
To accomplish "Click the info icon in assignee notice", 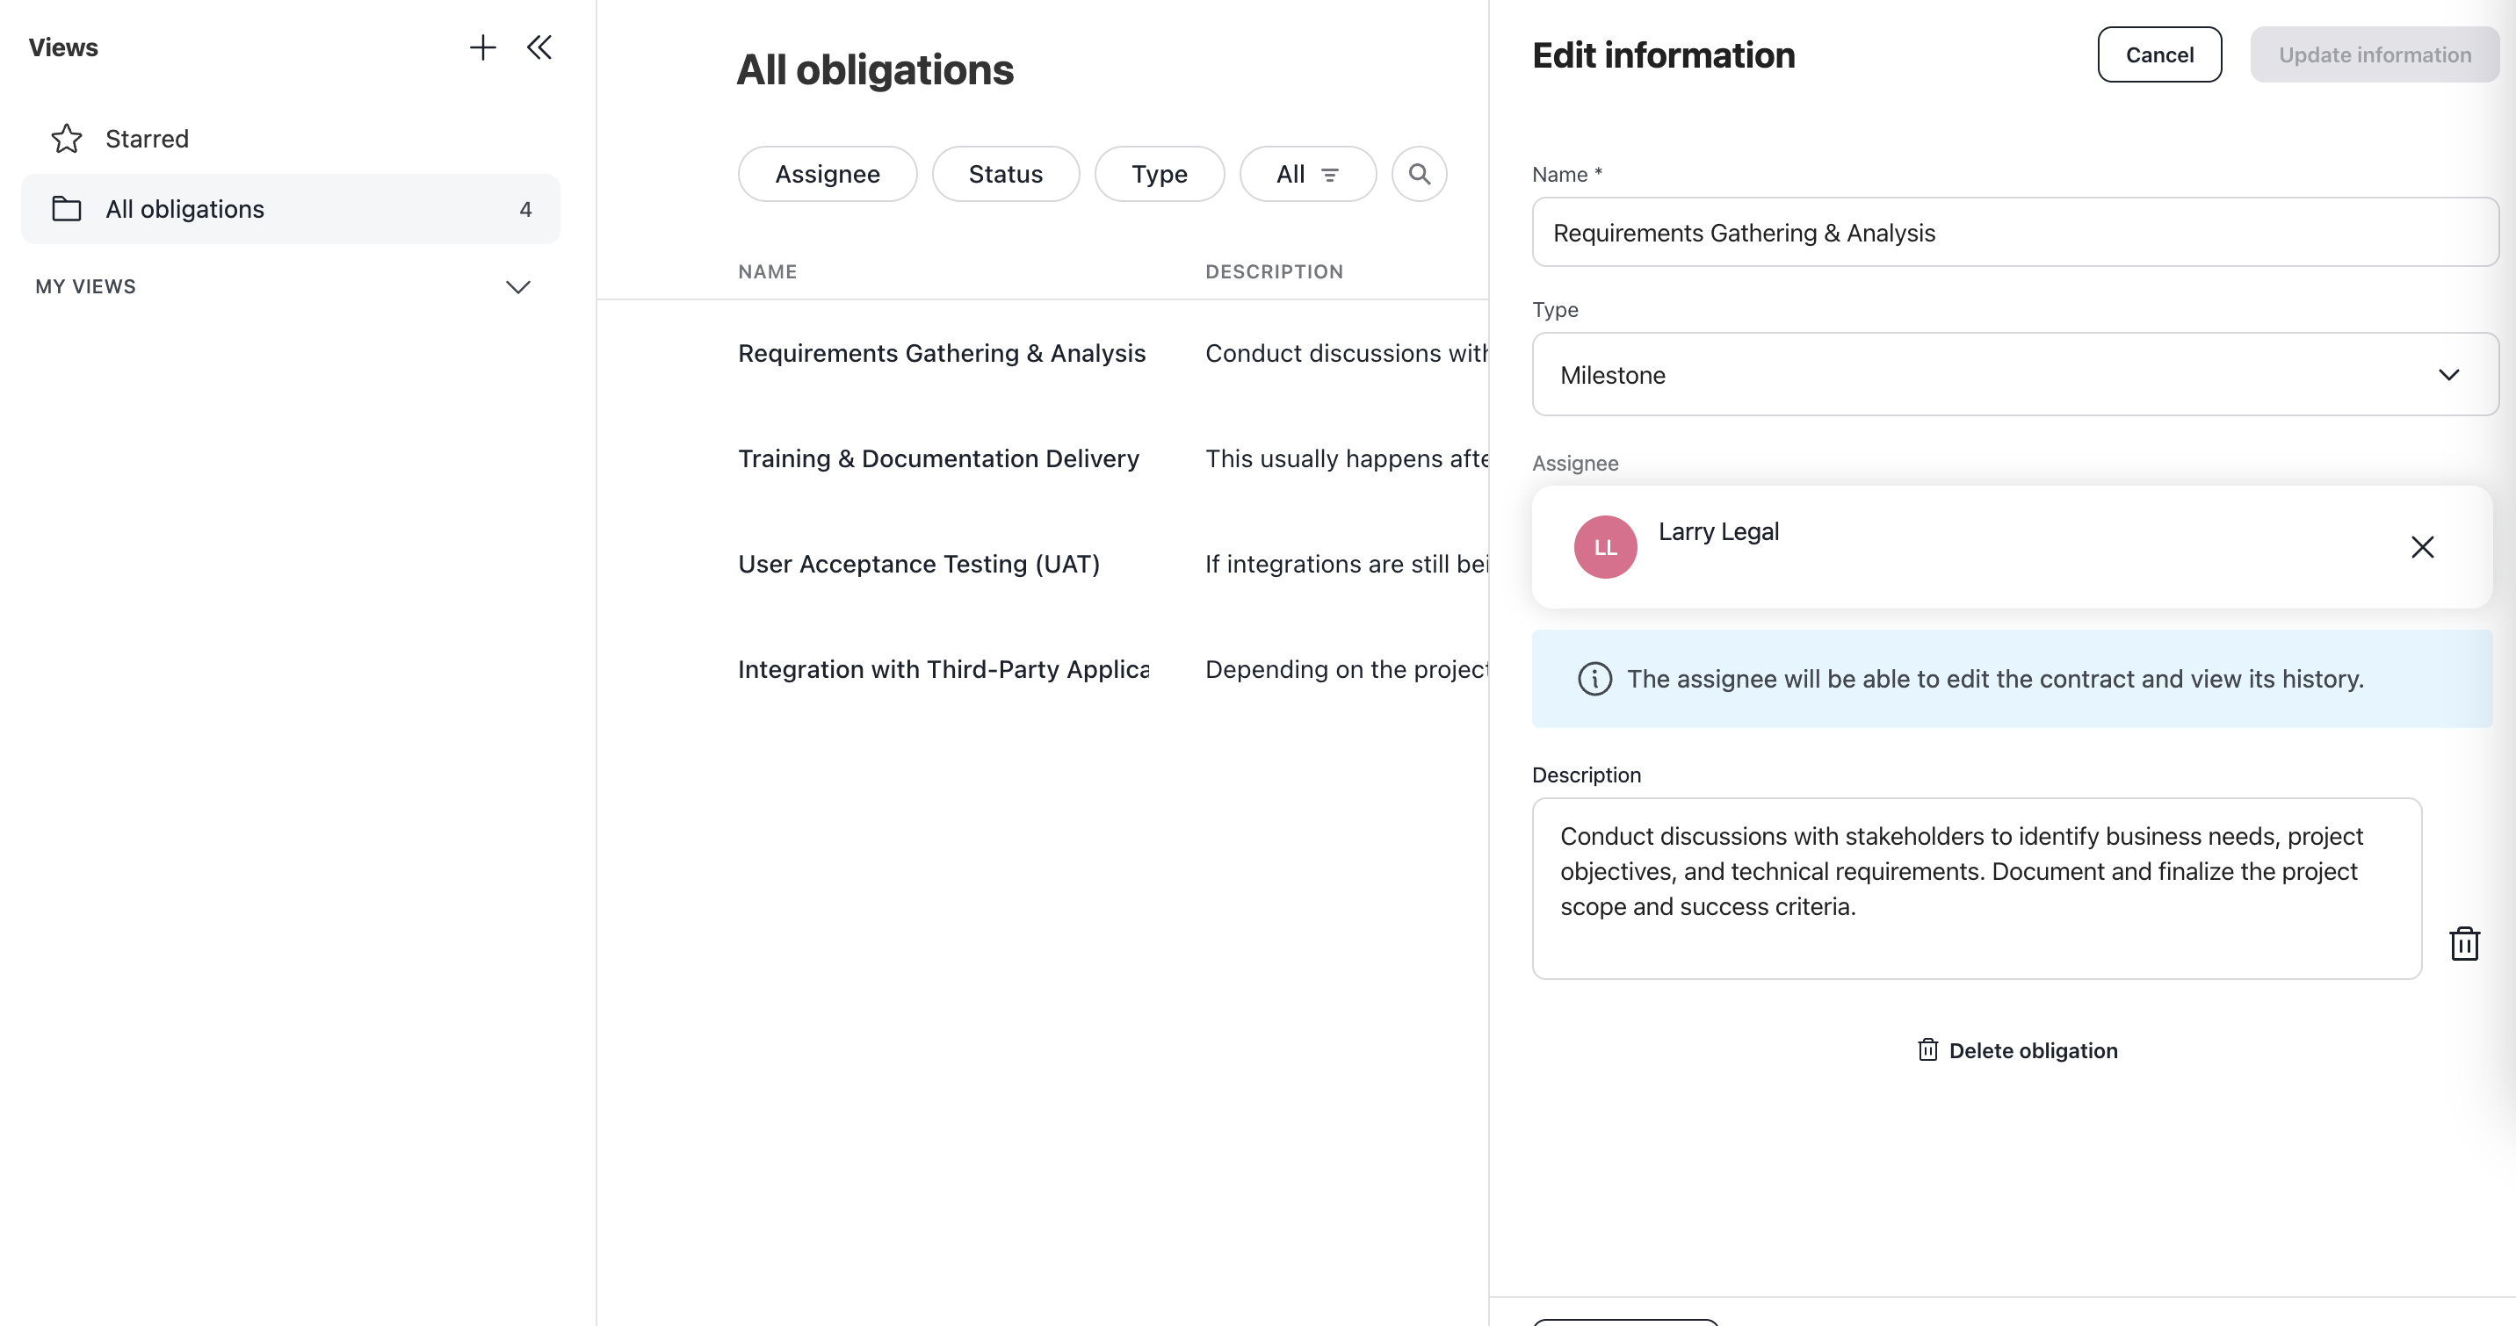I will coord(1594,679).
